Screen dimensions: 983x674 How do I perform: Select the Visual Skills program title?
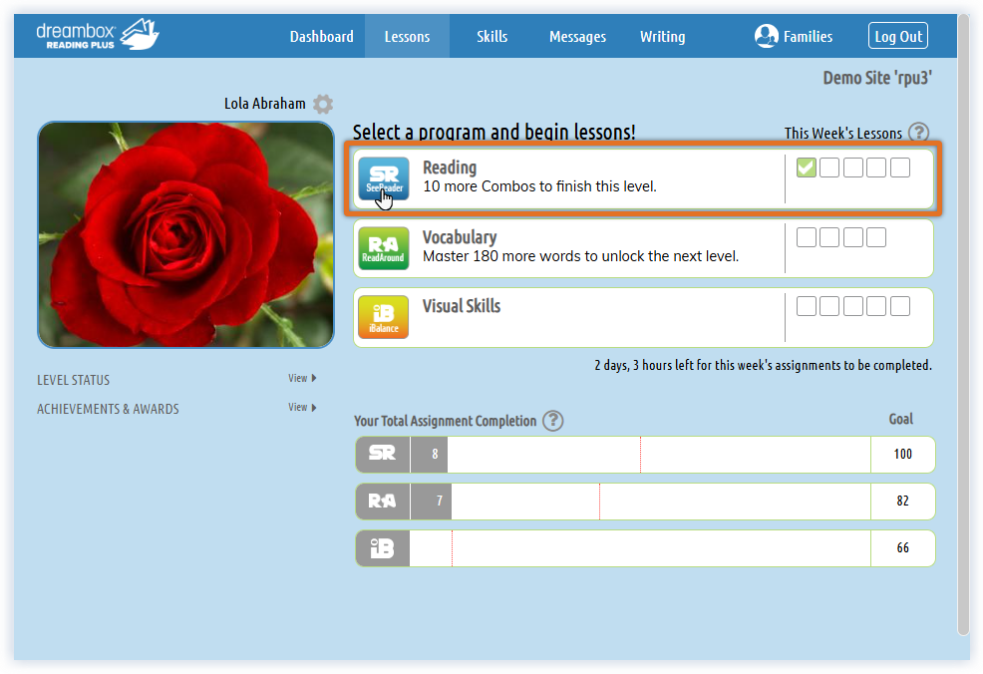pos(462,306)
